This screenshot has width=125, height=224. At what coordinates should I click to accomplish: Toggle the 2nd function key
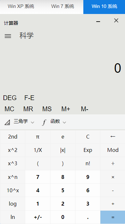pos(13,137)
